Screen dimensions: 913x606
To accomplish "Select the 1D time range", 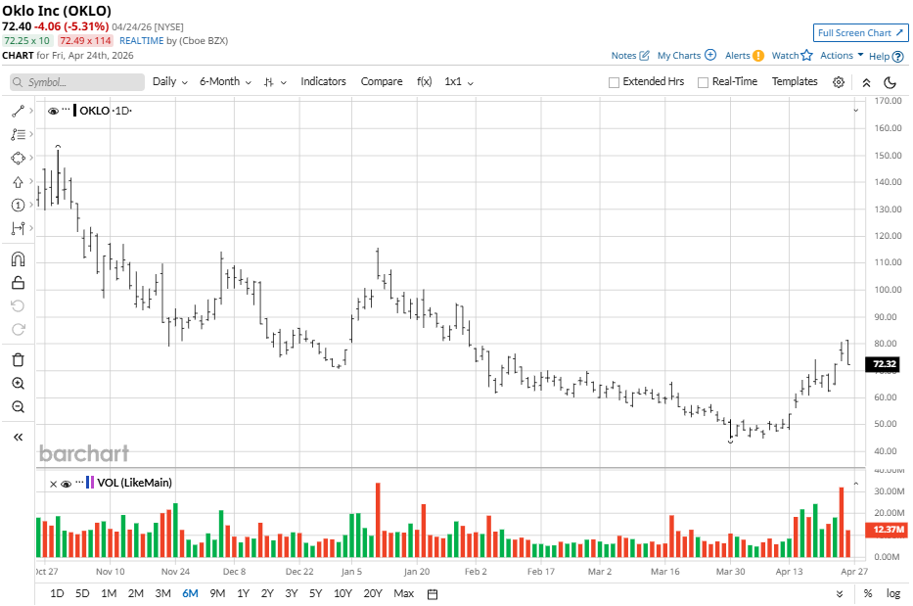I will coord(57,594).
